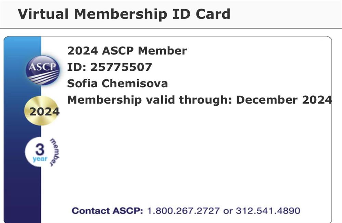Click the gold 2024 year badge
342x223 pixels.
click(x=42, y=111)
